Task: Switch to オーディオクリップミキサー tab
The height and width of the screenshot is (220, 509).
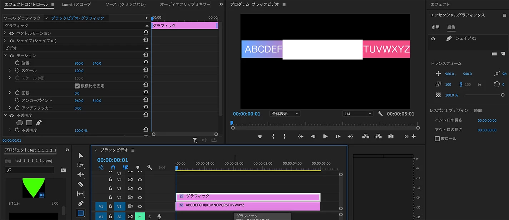Action: [185, 4]
